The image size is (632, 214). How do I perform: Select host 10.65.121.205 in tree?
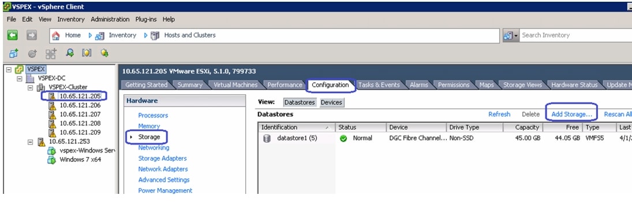80,96
